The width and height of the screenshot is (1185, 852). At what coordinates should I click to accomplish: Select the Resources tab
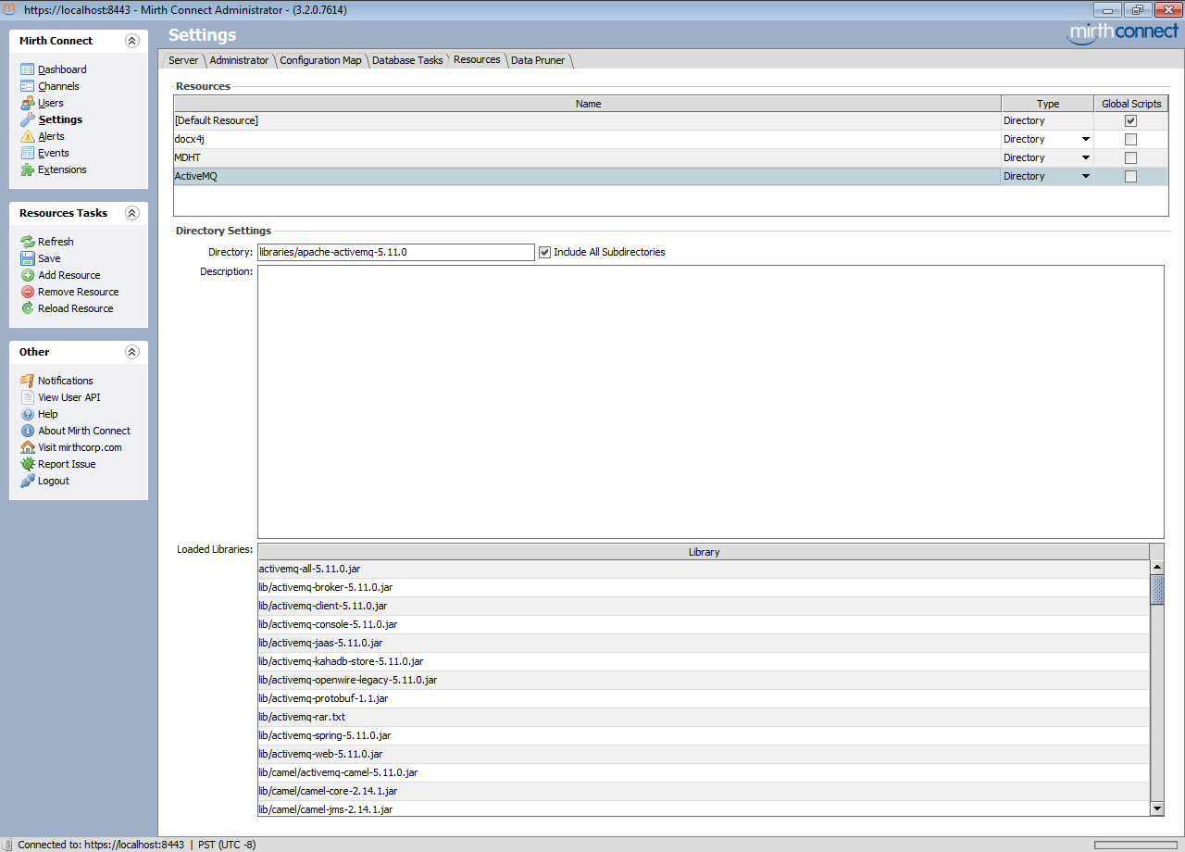pyautogui.click(x=477, y=59)
